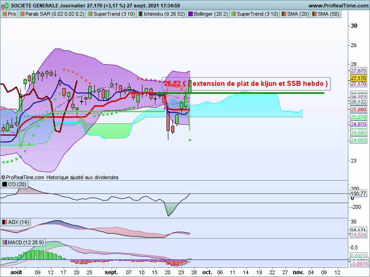Image resolution: width=370 pixels, height=277 pixels.
Task: Click the "23" price scale value
Action: pos(353,161)
